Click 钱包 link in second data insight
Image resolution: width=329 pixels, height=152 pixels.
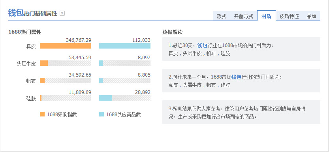tap(236, 77)
